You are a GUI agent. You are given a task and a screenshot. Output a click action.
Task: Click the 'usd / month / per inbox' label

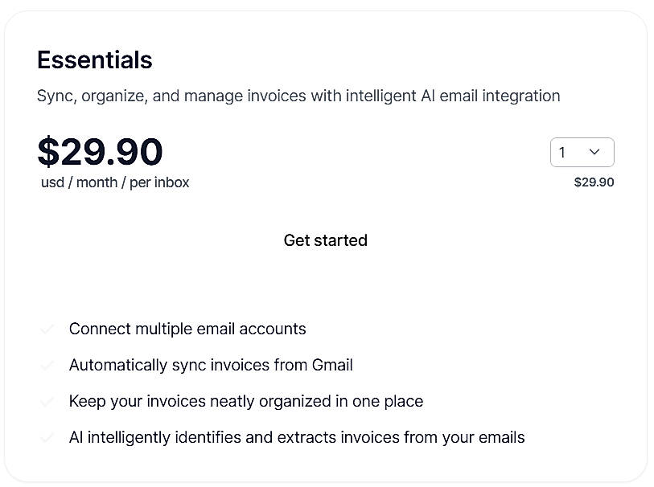click(113, 182)
